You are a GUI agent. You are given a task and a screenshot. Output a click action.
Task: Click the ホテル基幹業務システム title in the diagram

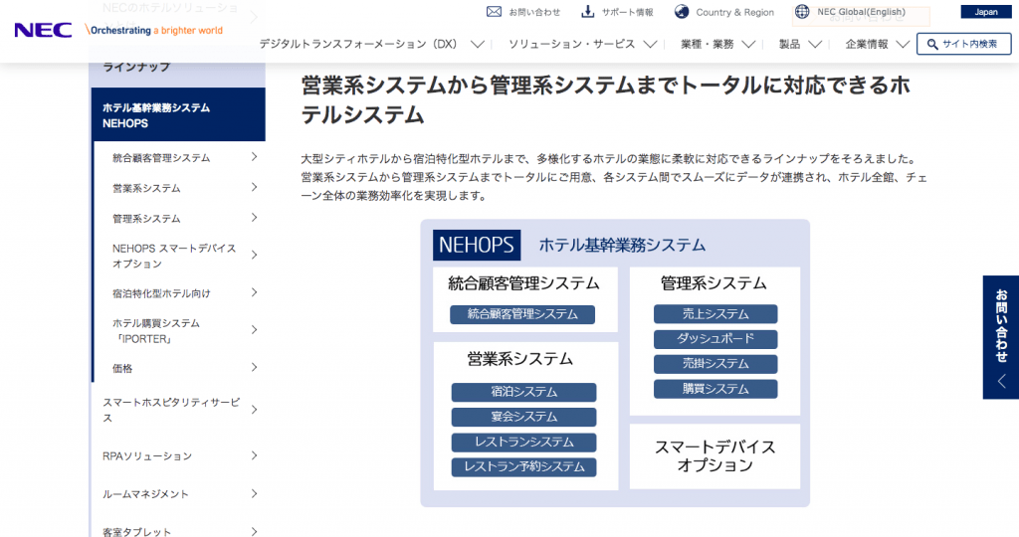point(622,245)
